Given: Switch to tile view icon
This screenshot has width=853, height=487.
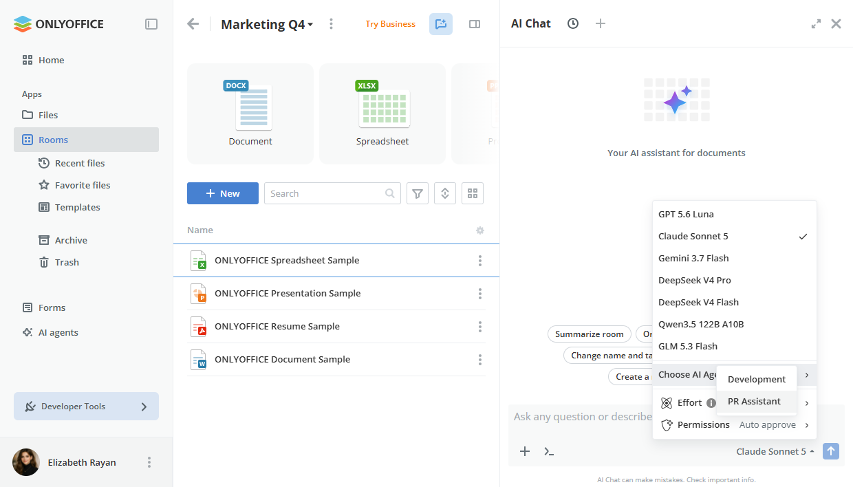Looking at the screenshot, I should 473,193.
